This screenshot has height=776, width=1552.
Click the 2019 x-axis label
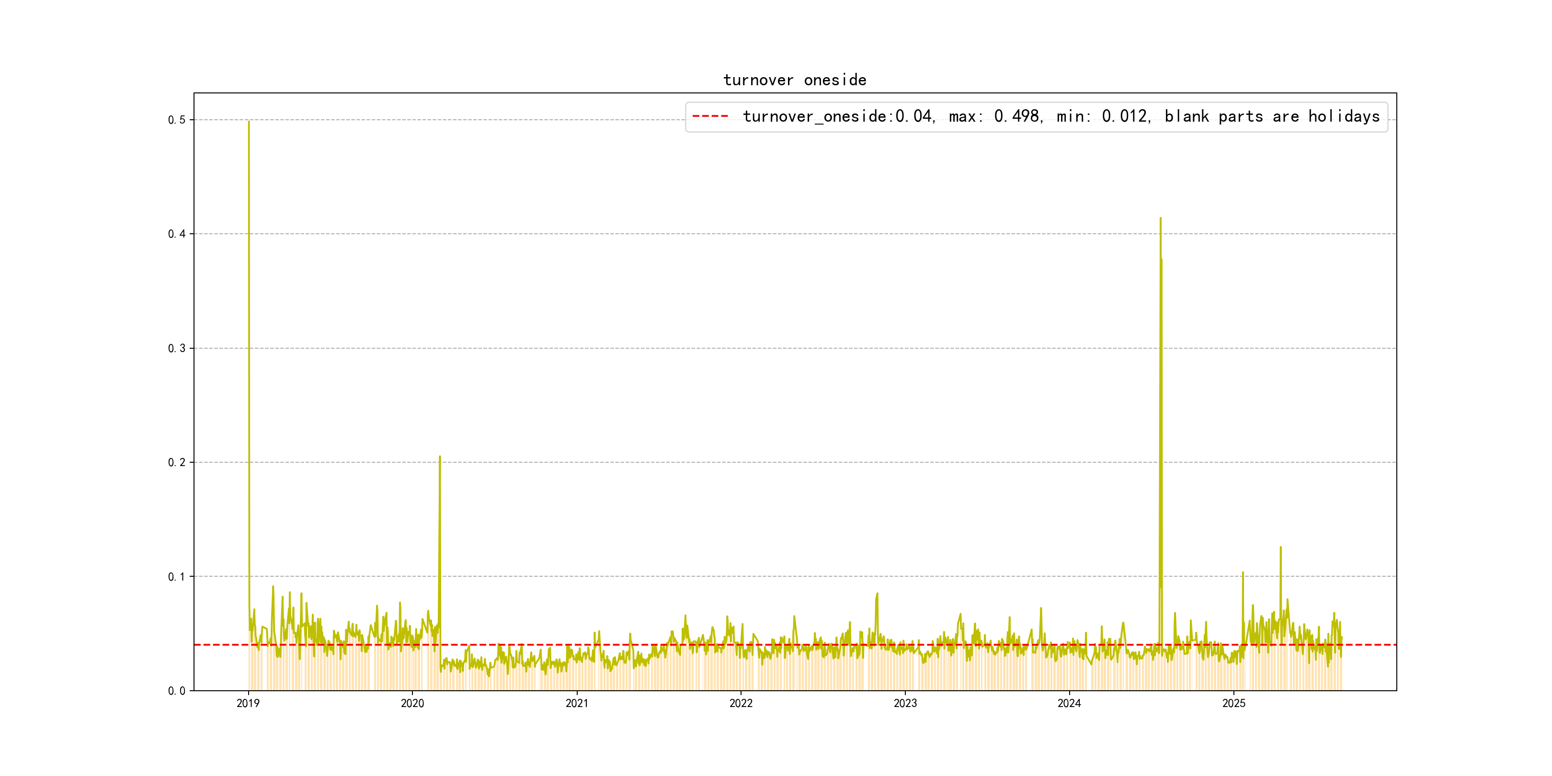[x=248, y=703]
